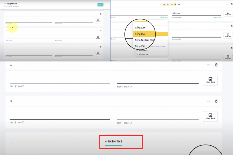Delete card 3 with its trash icon
This screenshot has height=155, width=233.
pos(101,47)
